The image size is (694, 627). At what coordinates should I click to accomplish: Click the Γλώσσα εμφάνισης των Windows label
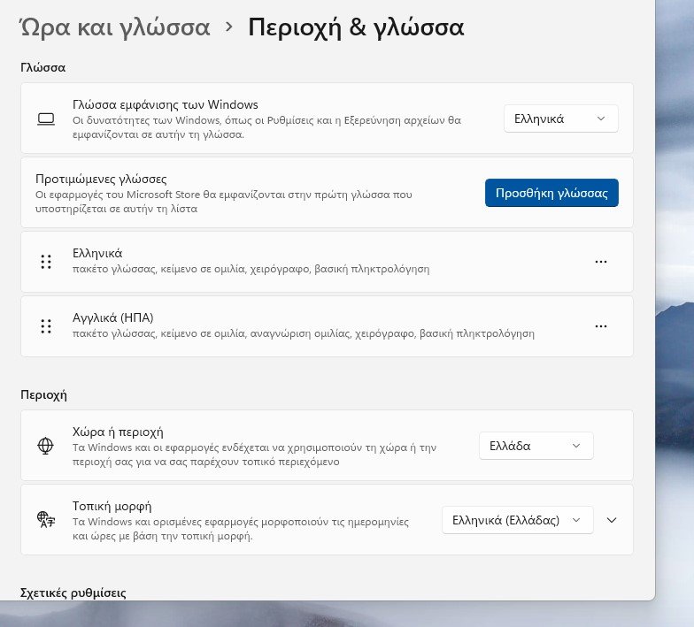point(165,104)
